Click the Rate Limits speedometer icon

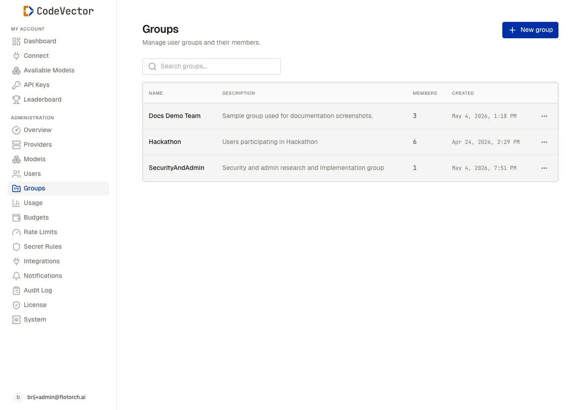tap(16, 232)
